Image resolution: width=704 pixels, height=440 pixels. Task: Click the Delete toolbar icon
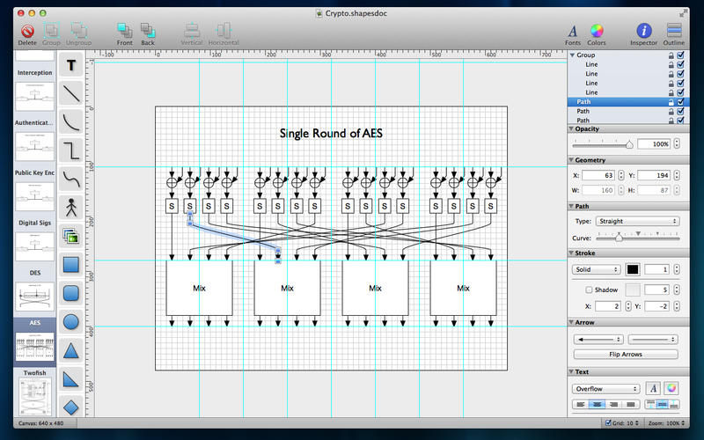click(x=27, y=33)
